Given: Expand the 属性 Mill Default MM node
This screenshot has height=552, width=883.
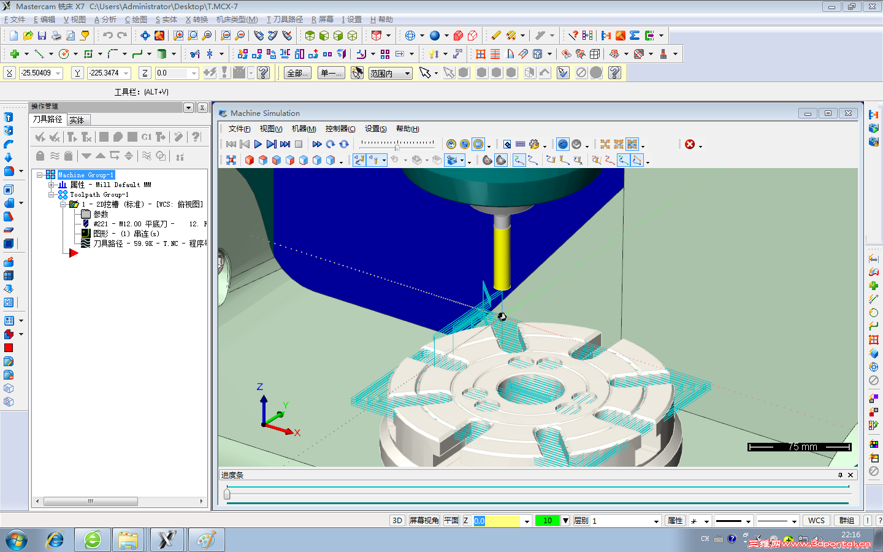Looking at the screenshot, I should (52, 185).
